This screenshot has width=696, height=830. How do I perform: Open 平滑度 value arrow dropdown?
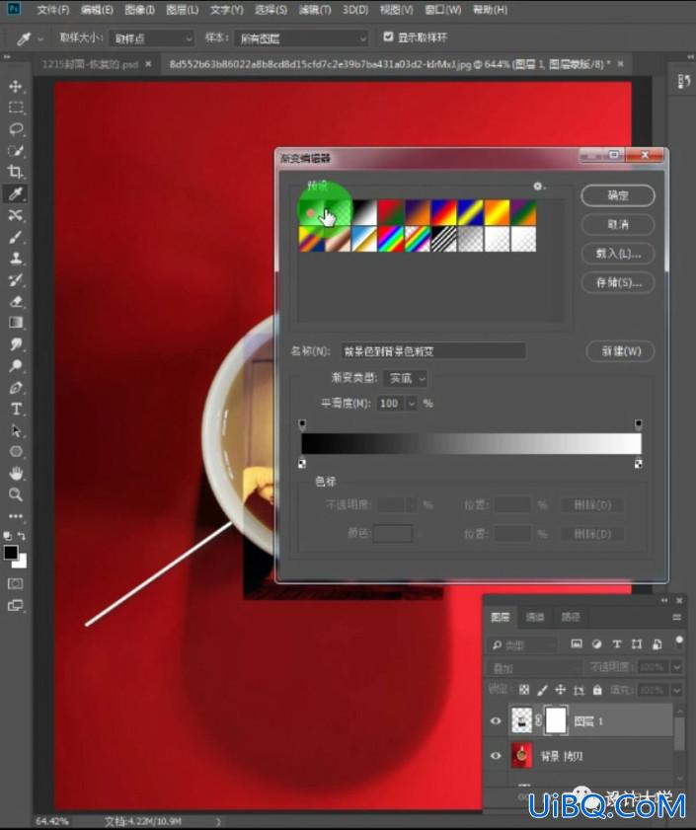(412, 404)
